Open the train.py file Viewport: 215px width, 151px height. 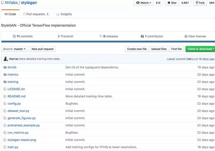point(13,147)
